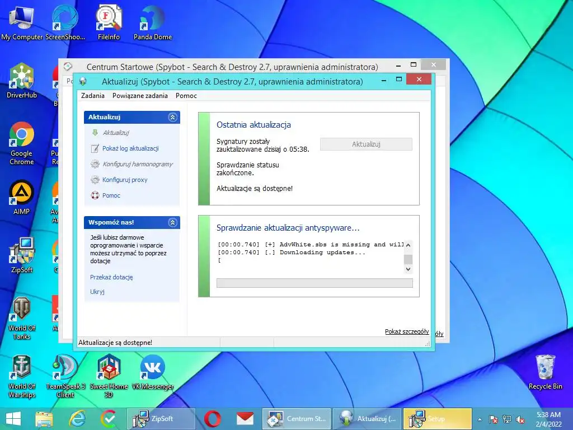Image resolution: width=573 pixels, height=430 pixels.
Task: Open ScreenShooter desktop icon
Action: tap(65, 22)
